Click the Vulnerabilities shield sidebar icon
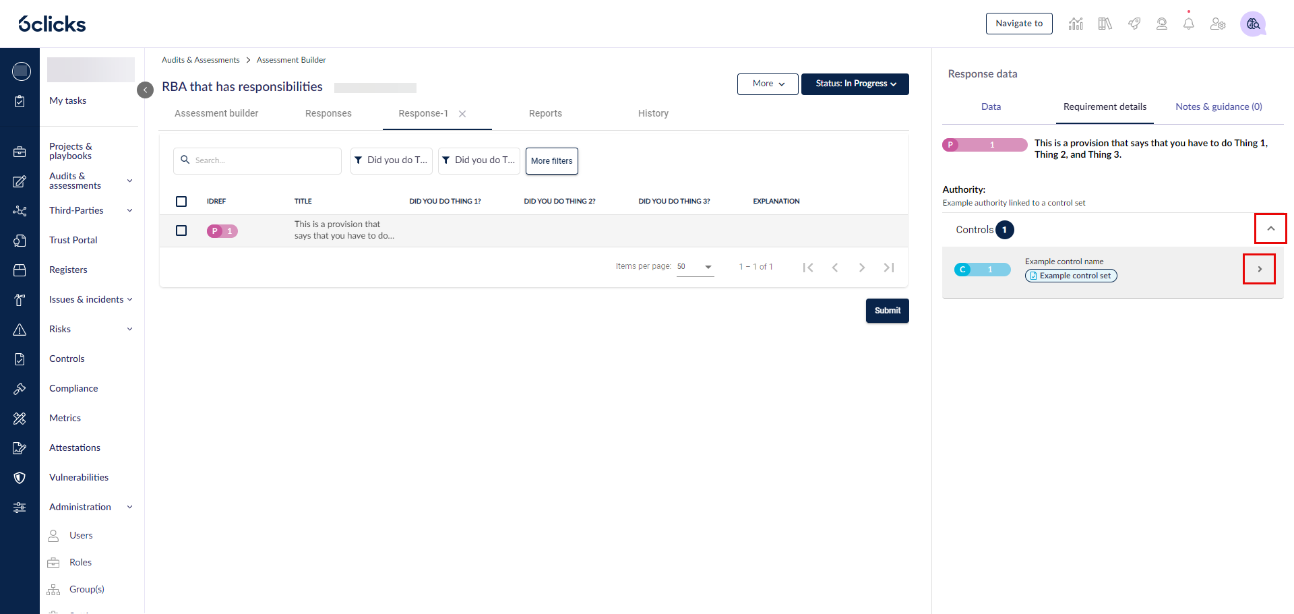1294x614 pixels. [20, 478]
